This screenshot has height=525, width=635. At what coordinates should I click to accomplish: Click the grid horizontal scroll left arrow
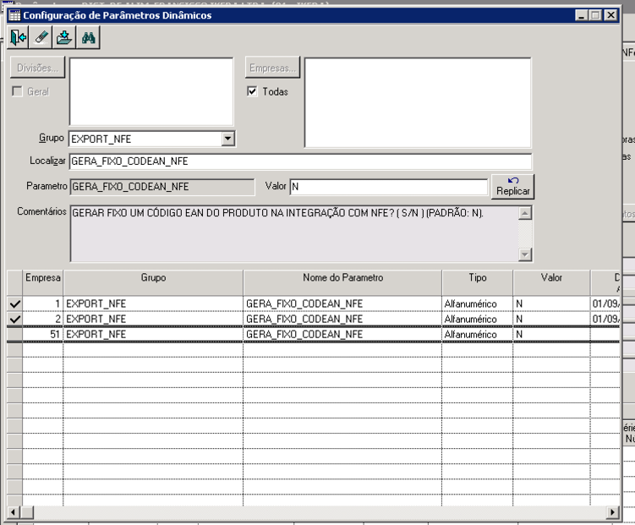pos(13,512)
